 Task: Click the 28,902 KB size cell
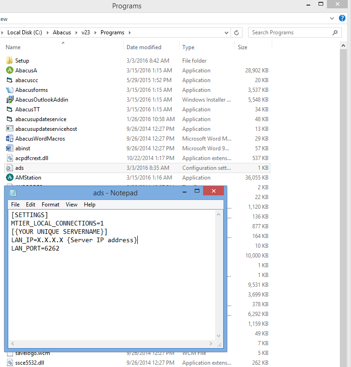coord(256,71)
